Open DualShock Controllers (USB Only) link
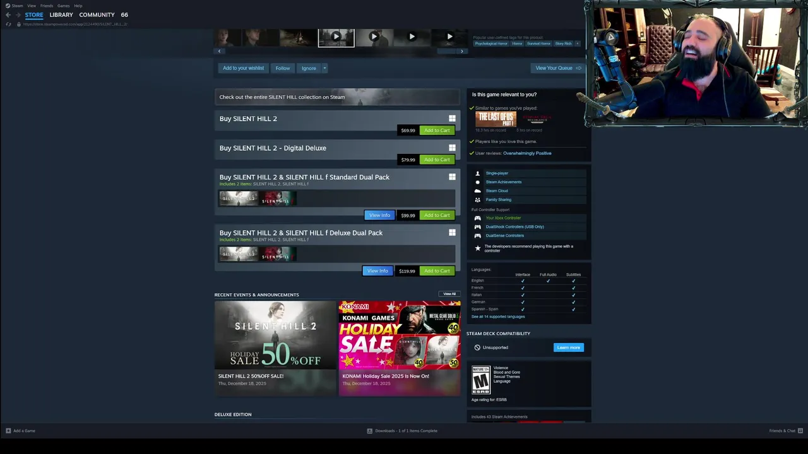 [x=514, y=227]
